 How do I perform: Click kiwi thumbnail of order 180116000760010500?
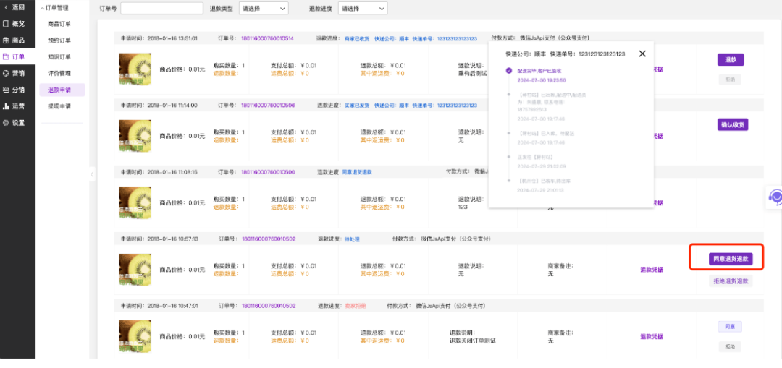pyautogui.click(x=135, y=202)
